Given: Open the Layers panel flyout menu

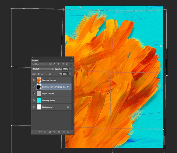Looking at the screenshot, I should click(x=72, y=60).
